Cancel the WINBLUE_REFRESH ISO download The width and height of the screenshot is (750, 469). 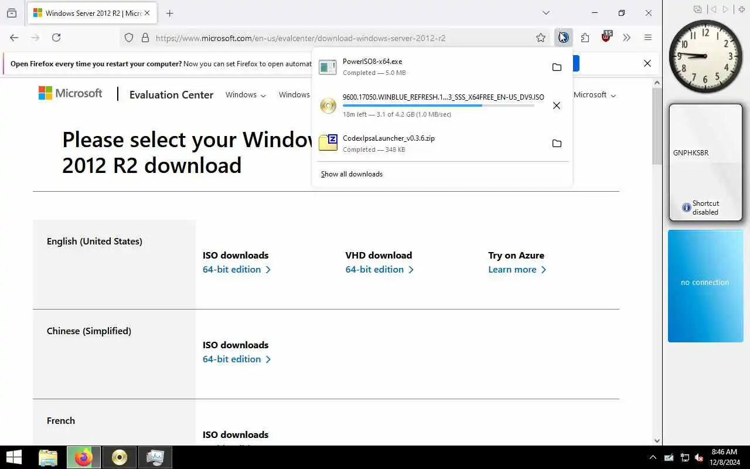[x=557, y=106]
